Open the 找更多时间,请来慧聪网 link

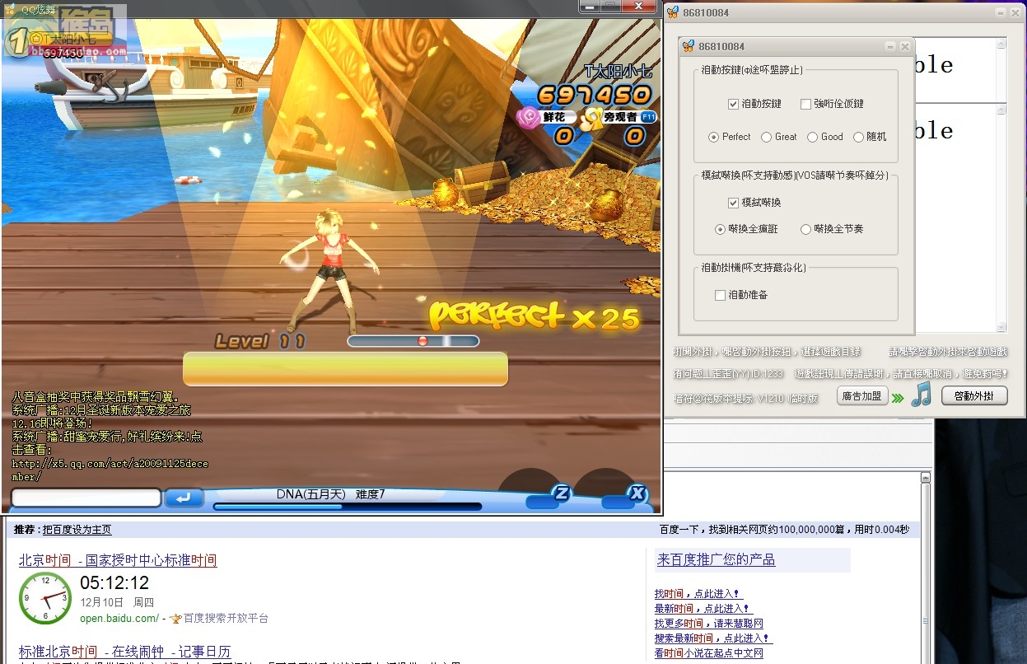click(709, 624)
